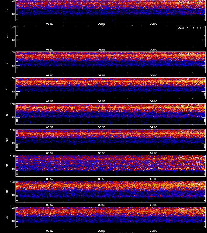This screenshot has width=207, height=233.
Task: Click the 08:56 time label below panel 5R
Action: (x=102, y=127)
